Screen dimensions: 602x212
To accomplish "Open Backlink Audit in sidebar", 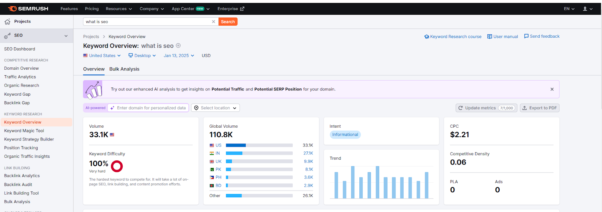I will [18, 185].
